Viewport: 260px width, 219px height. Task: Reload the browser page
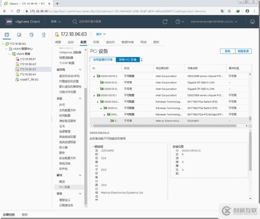coord(18,11)
